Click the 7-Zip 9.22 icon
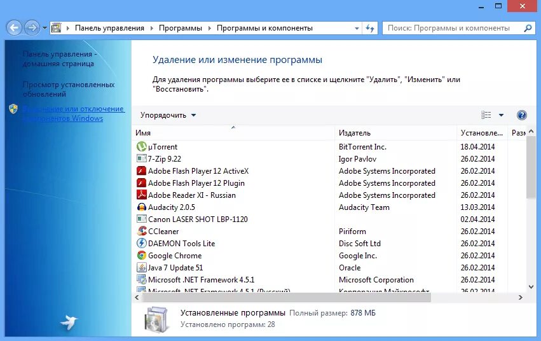 click(x=142, y=158)
